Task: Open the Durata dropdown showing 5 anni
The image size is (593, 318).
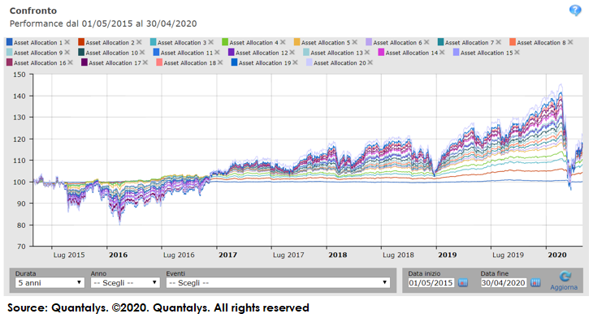Action: tap(50, 282)
